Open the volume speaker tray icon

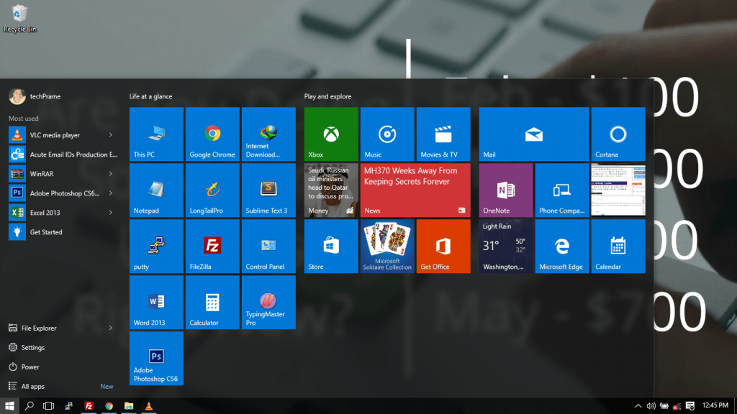pyautogui.click(x=651, y=406)
